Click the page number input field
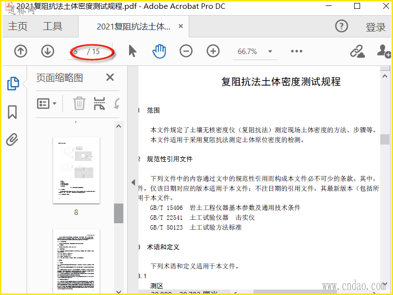 point(77,52)
